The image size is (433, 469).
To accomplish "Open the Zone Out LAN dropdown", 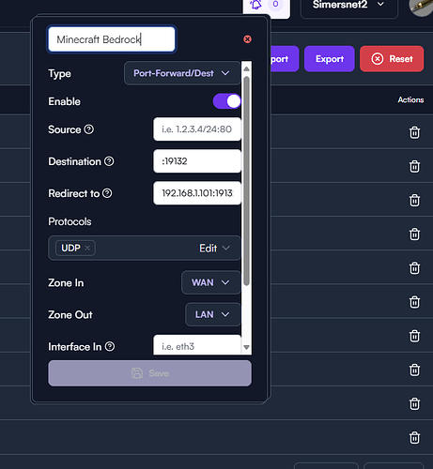I will click(213, 314).
